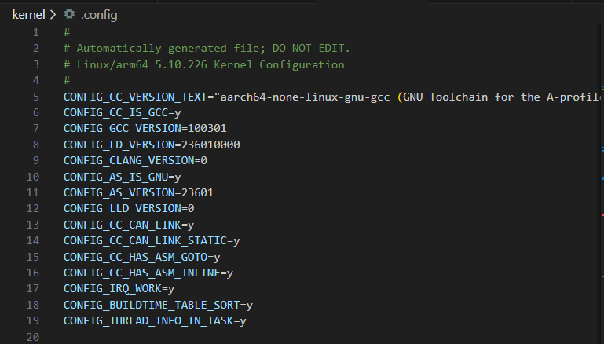Select line number 5 in the gutter
The image size is (604, 344).
[35, 97]
